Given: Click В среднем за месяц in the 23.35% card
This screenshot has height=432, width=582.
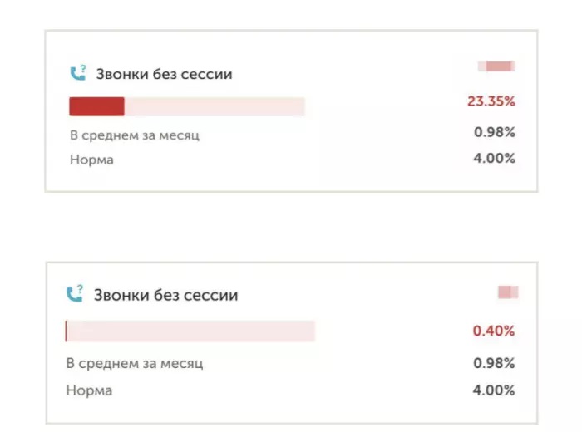Looking at the screenshot, I should pos(134,135).
